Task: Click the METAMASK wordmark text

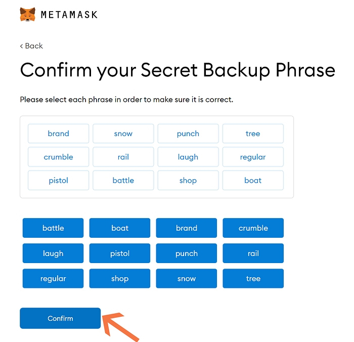Action: (x=69, y=14)
